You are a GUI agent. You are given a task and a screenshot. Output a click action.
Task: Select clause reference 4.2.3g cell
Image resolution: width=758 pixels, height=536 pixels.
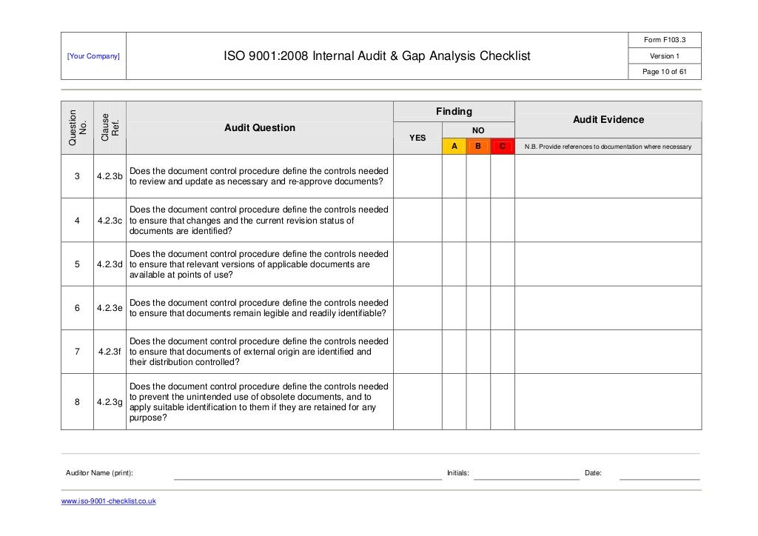coord(110,402)
